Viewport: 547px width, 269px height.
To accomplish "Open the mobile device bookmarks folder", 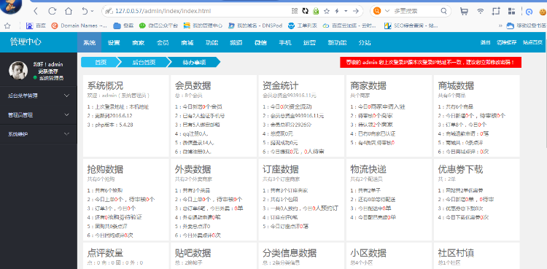I will point(526,26).
